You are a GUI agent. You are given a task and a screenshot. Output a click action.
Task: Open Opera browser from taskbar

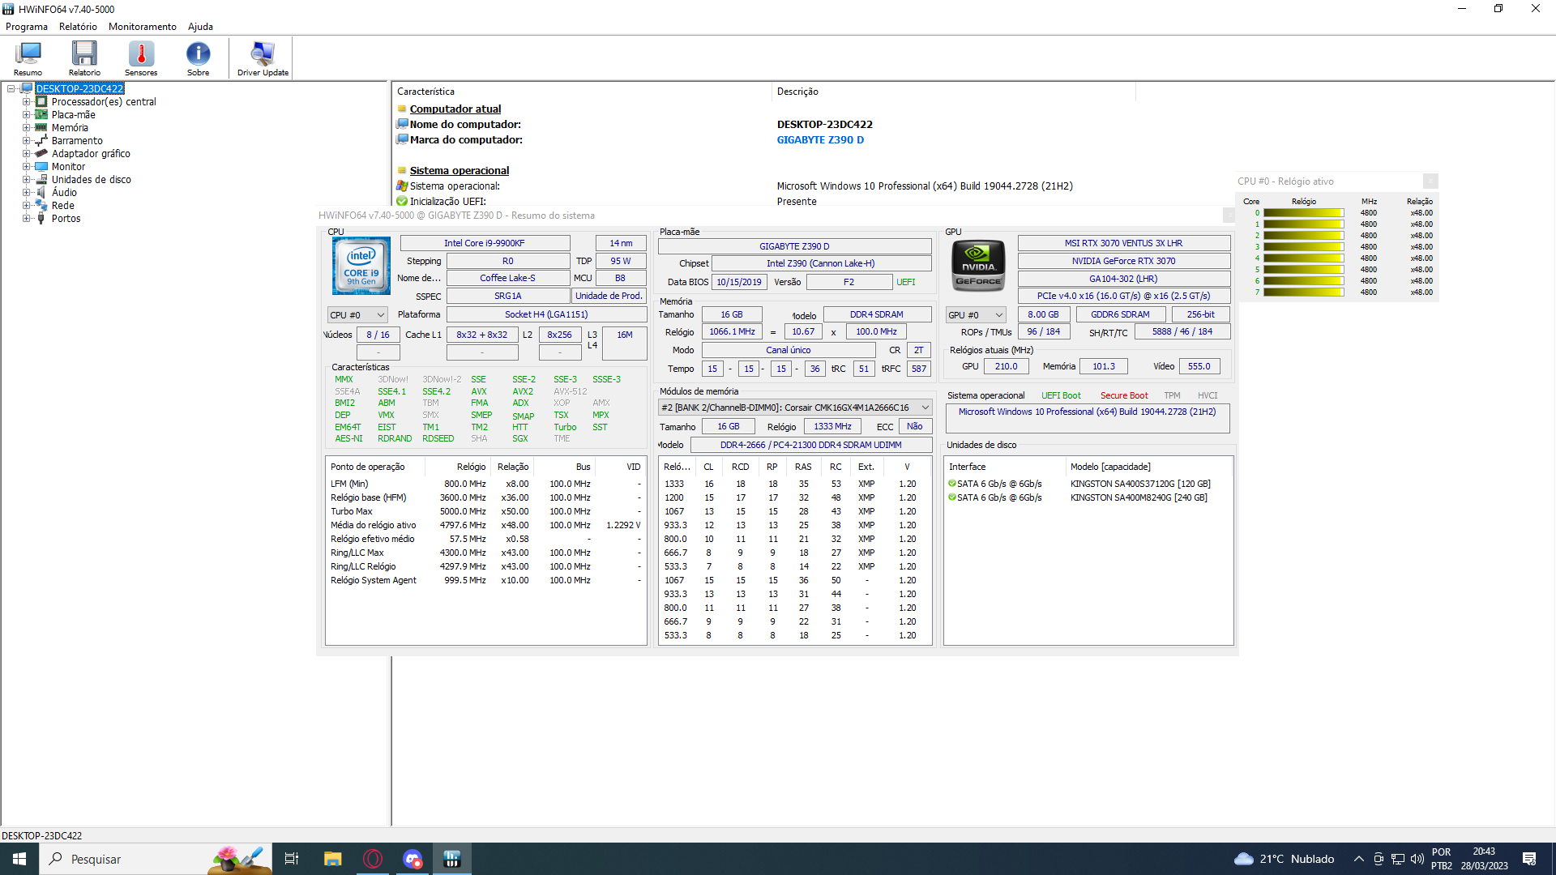373,859
